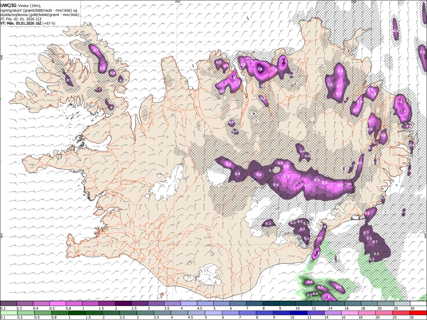This screenshot has width=427, height=320.
Task: Click the "30" label in the upper snow legend row
Action: [x=413, y=308]
